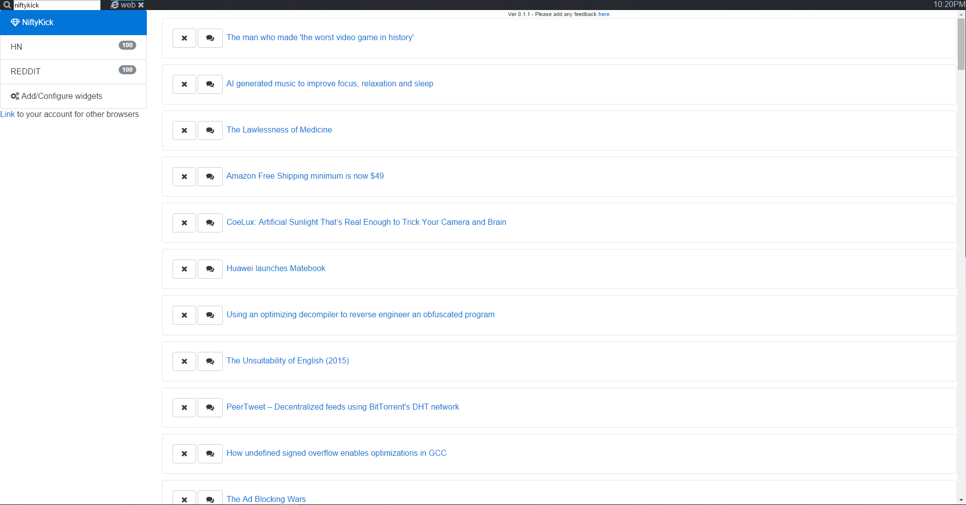Screen dimensions: 966x505
Task: Open 'PeerTweet – Decentralized feeds' article
Action: click(x=342, y=407)
